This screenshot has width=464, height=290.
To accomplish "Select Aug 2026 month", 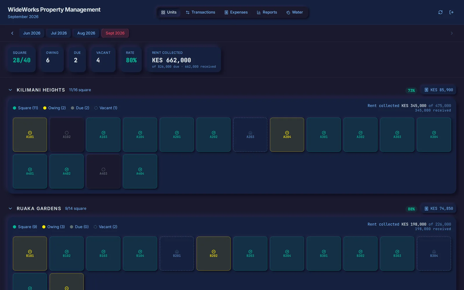I will (86, 33).
